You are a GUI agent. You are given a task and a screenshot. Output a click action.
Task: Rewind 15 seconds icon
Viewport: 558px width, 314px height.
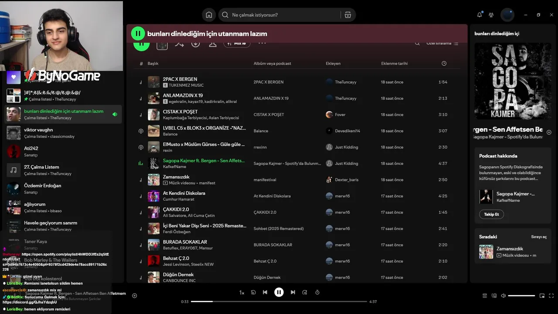click(253, 292)
